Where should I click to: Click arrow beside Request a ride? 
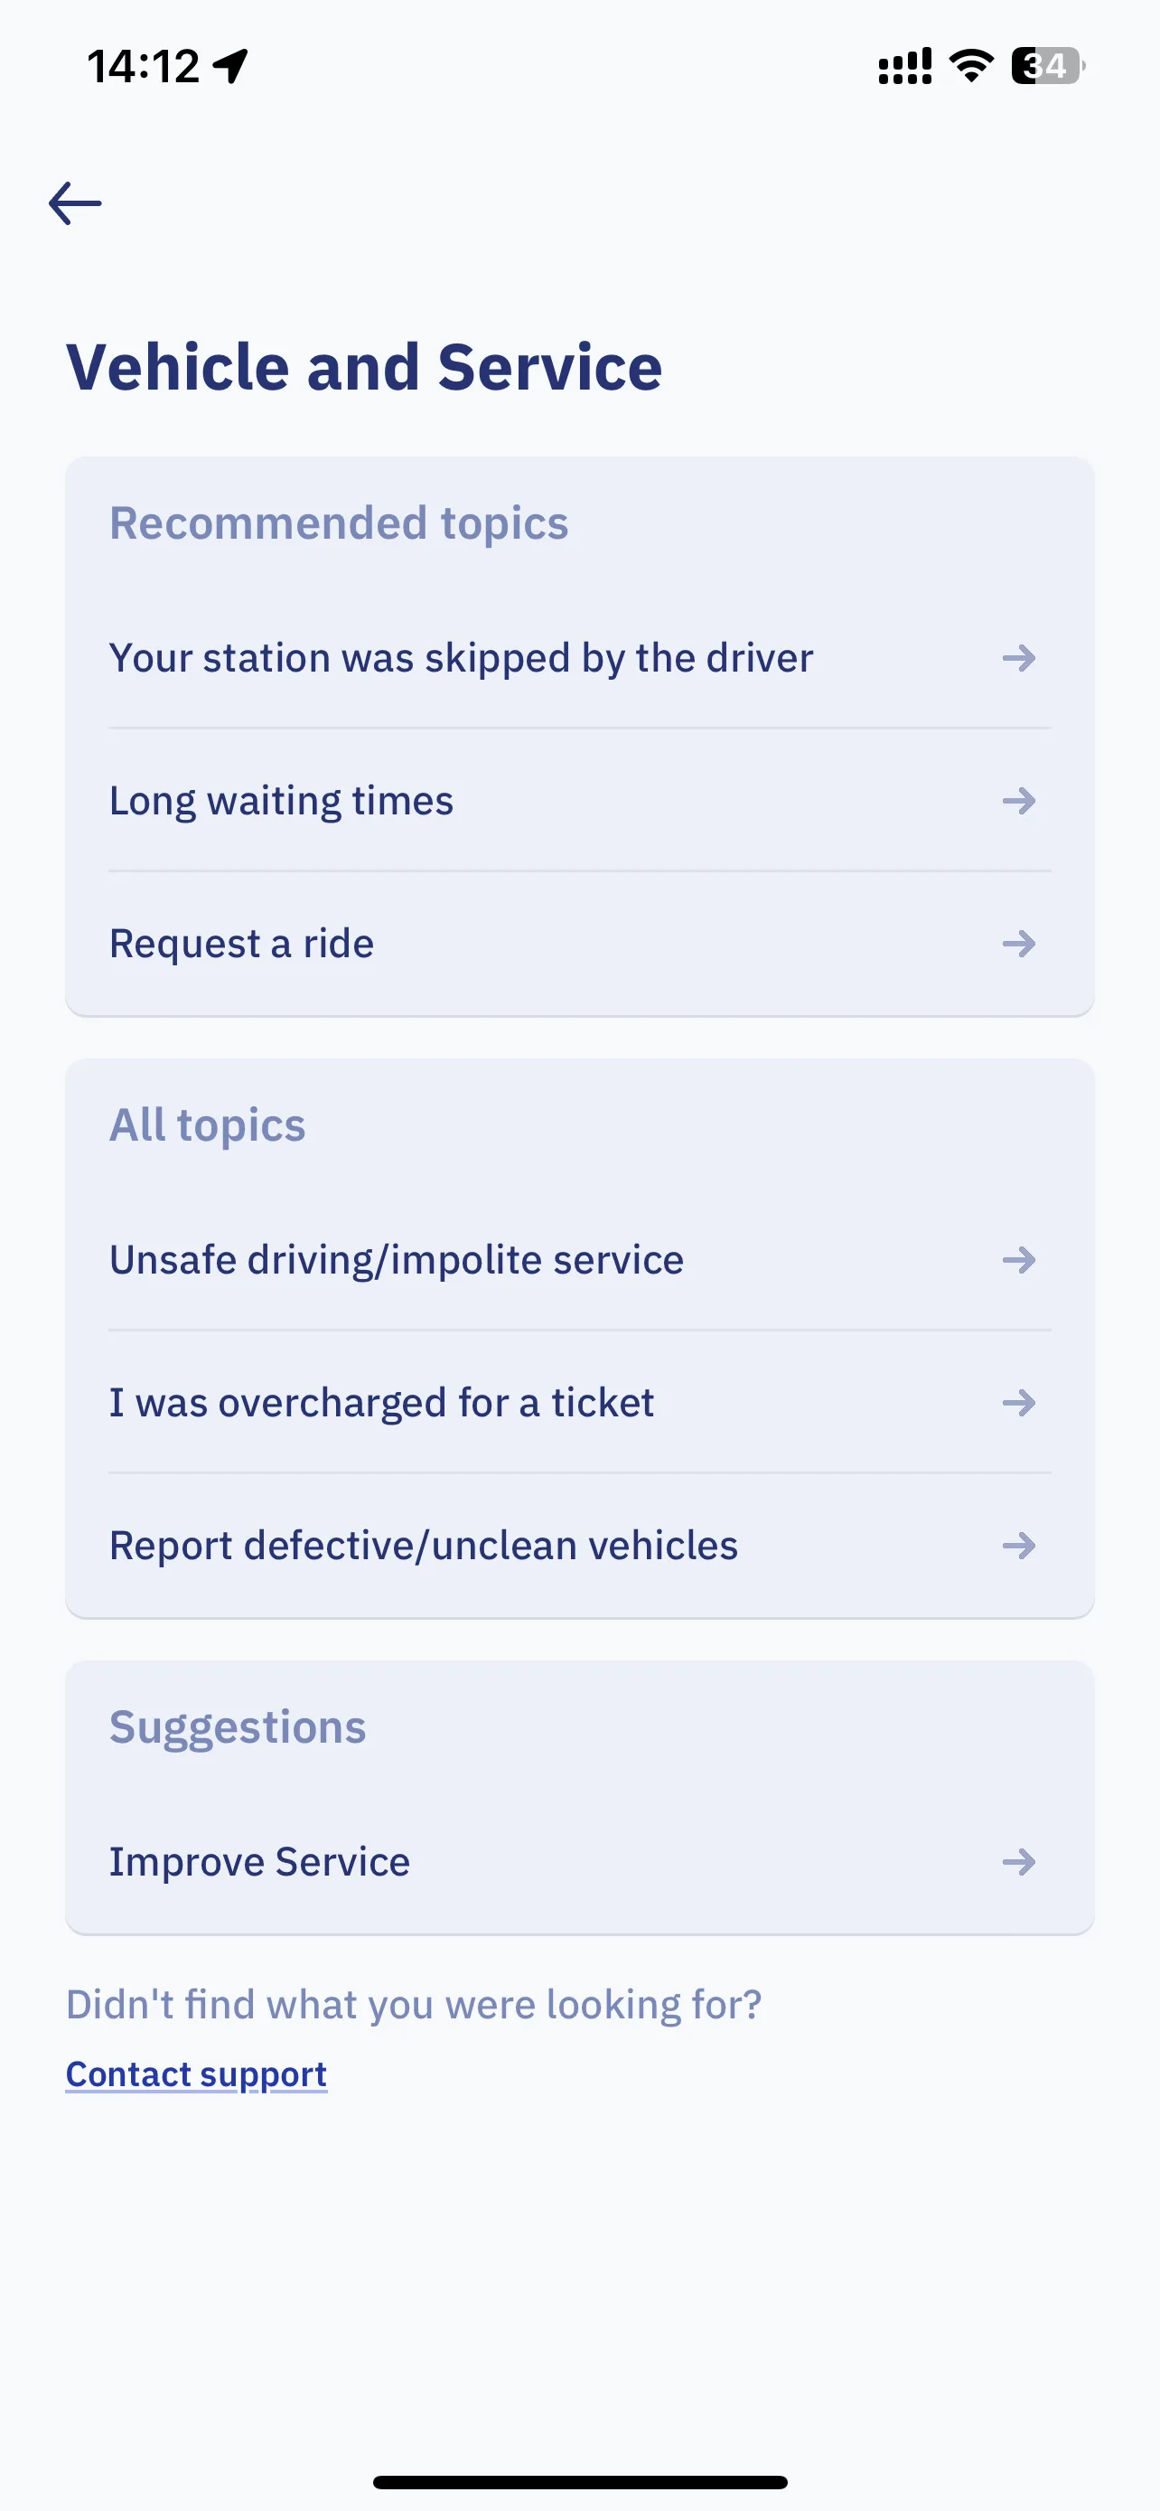pyautogui.click(x=1019, y=944)
